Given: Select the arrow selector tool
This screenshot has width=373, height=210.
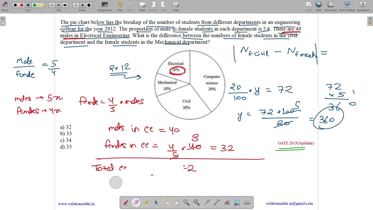Looking at the screenshot, I should pos(156,202).
